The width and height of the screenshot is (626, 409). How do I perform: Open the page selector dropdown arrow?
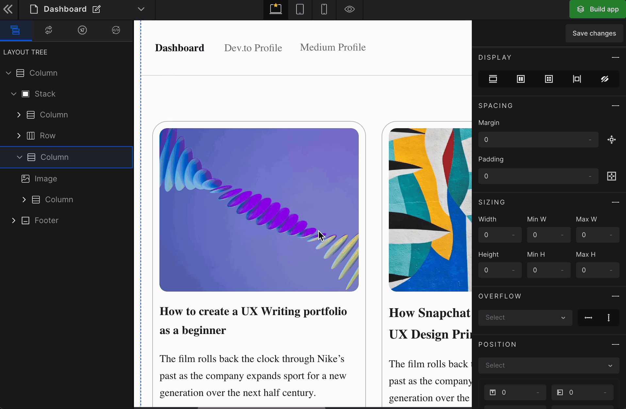[x=141, y=9]
